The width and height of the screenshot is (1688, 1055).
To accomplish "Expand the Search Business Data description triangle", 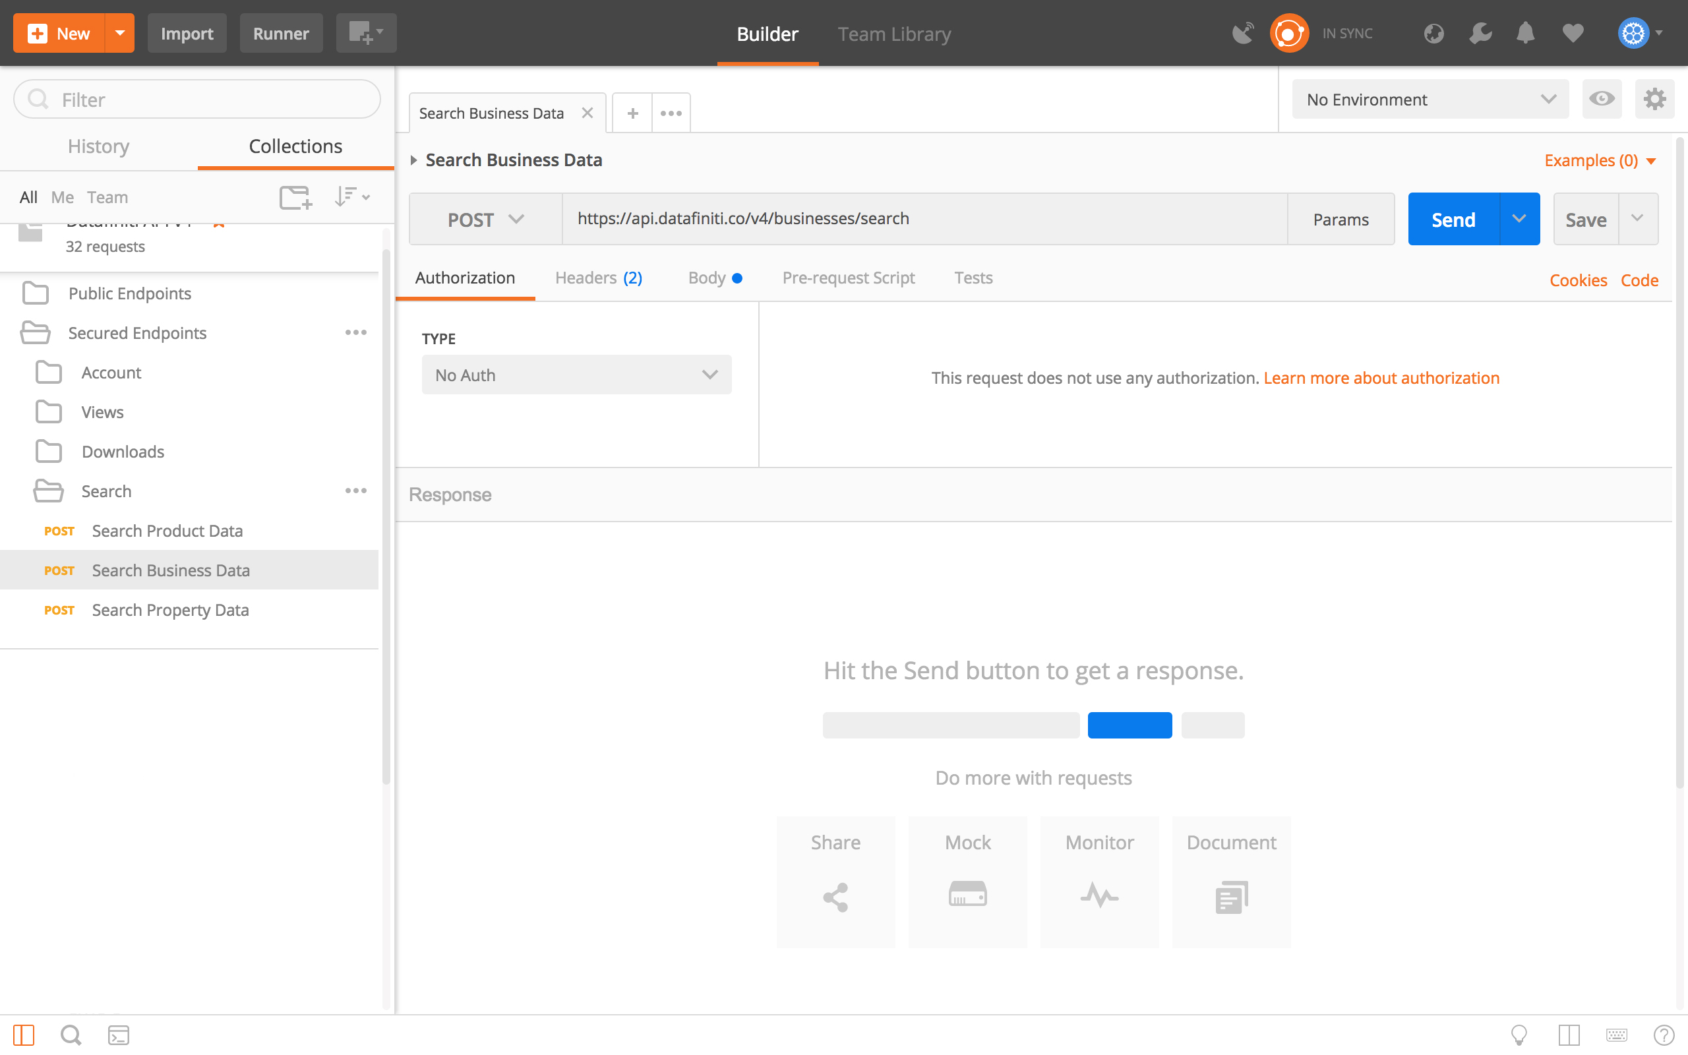I will click(x=413, y=160).
